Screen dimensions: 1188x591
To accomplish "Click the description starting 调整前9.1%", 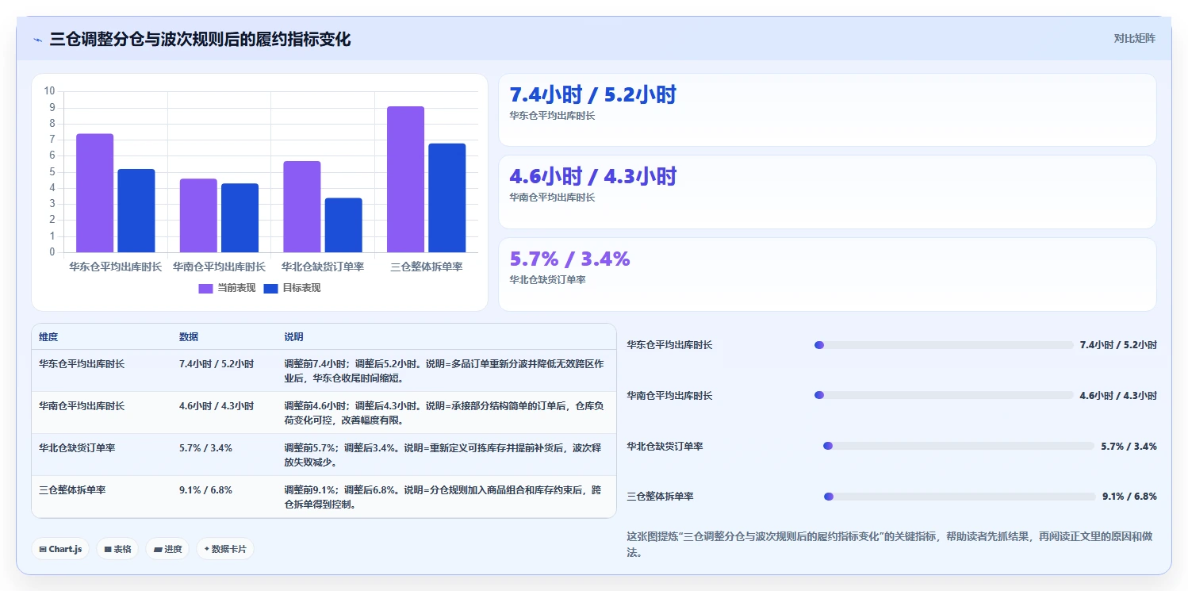I will (444, 497).
